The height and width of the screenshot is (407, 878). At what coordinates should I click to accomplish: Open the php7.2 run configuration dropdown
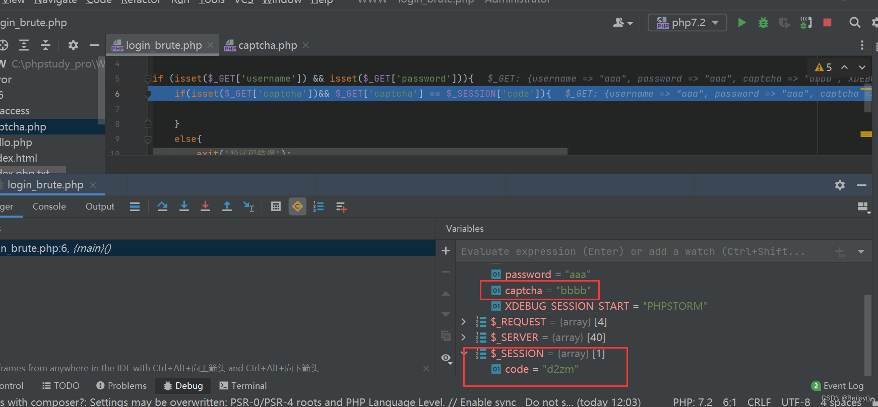coord(687,23)
